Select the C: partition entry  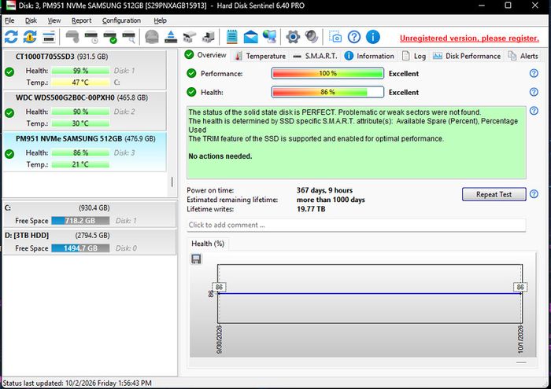tap(89, 215)
